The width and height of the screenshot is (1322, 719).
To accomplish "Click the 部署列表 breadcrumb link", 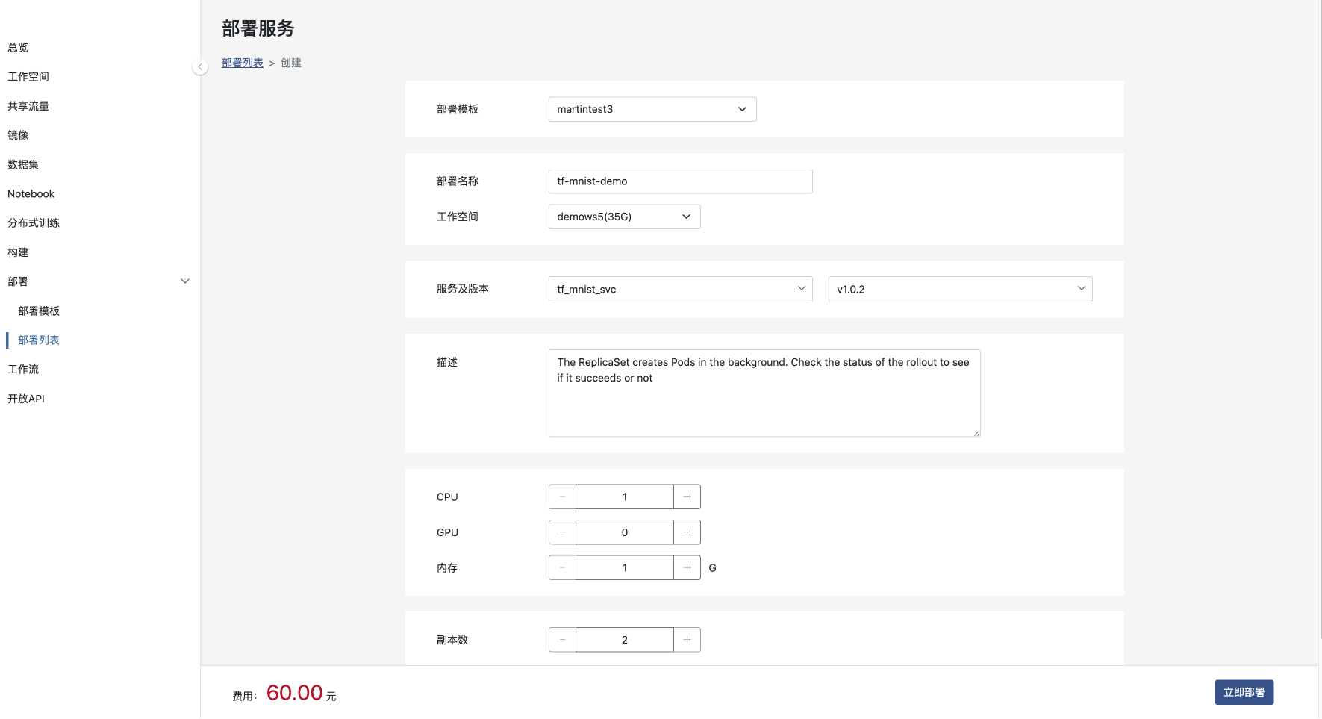I will pos(242,63).
